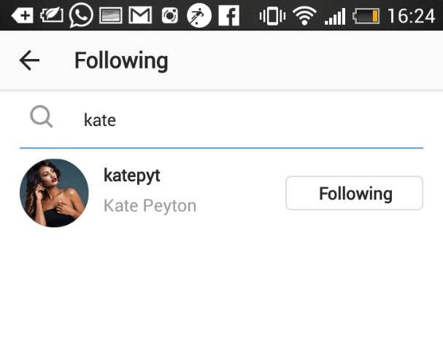Tap the plus-arrow notification icon
The width and height of the screenshot is (443, 354).
22,15
